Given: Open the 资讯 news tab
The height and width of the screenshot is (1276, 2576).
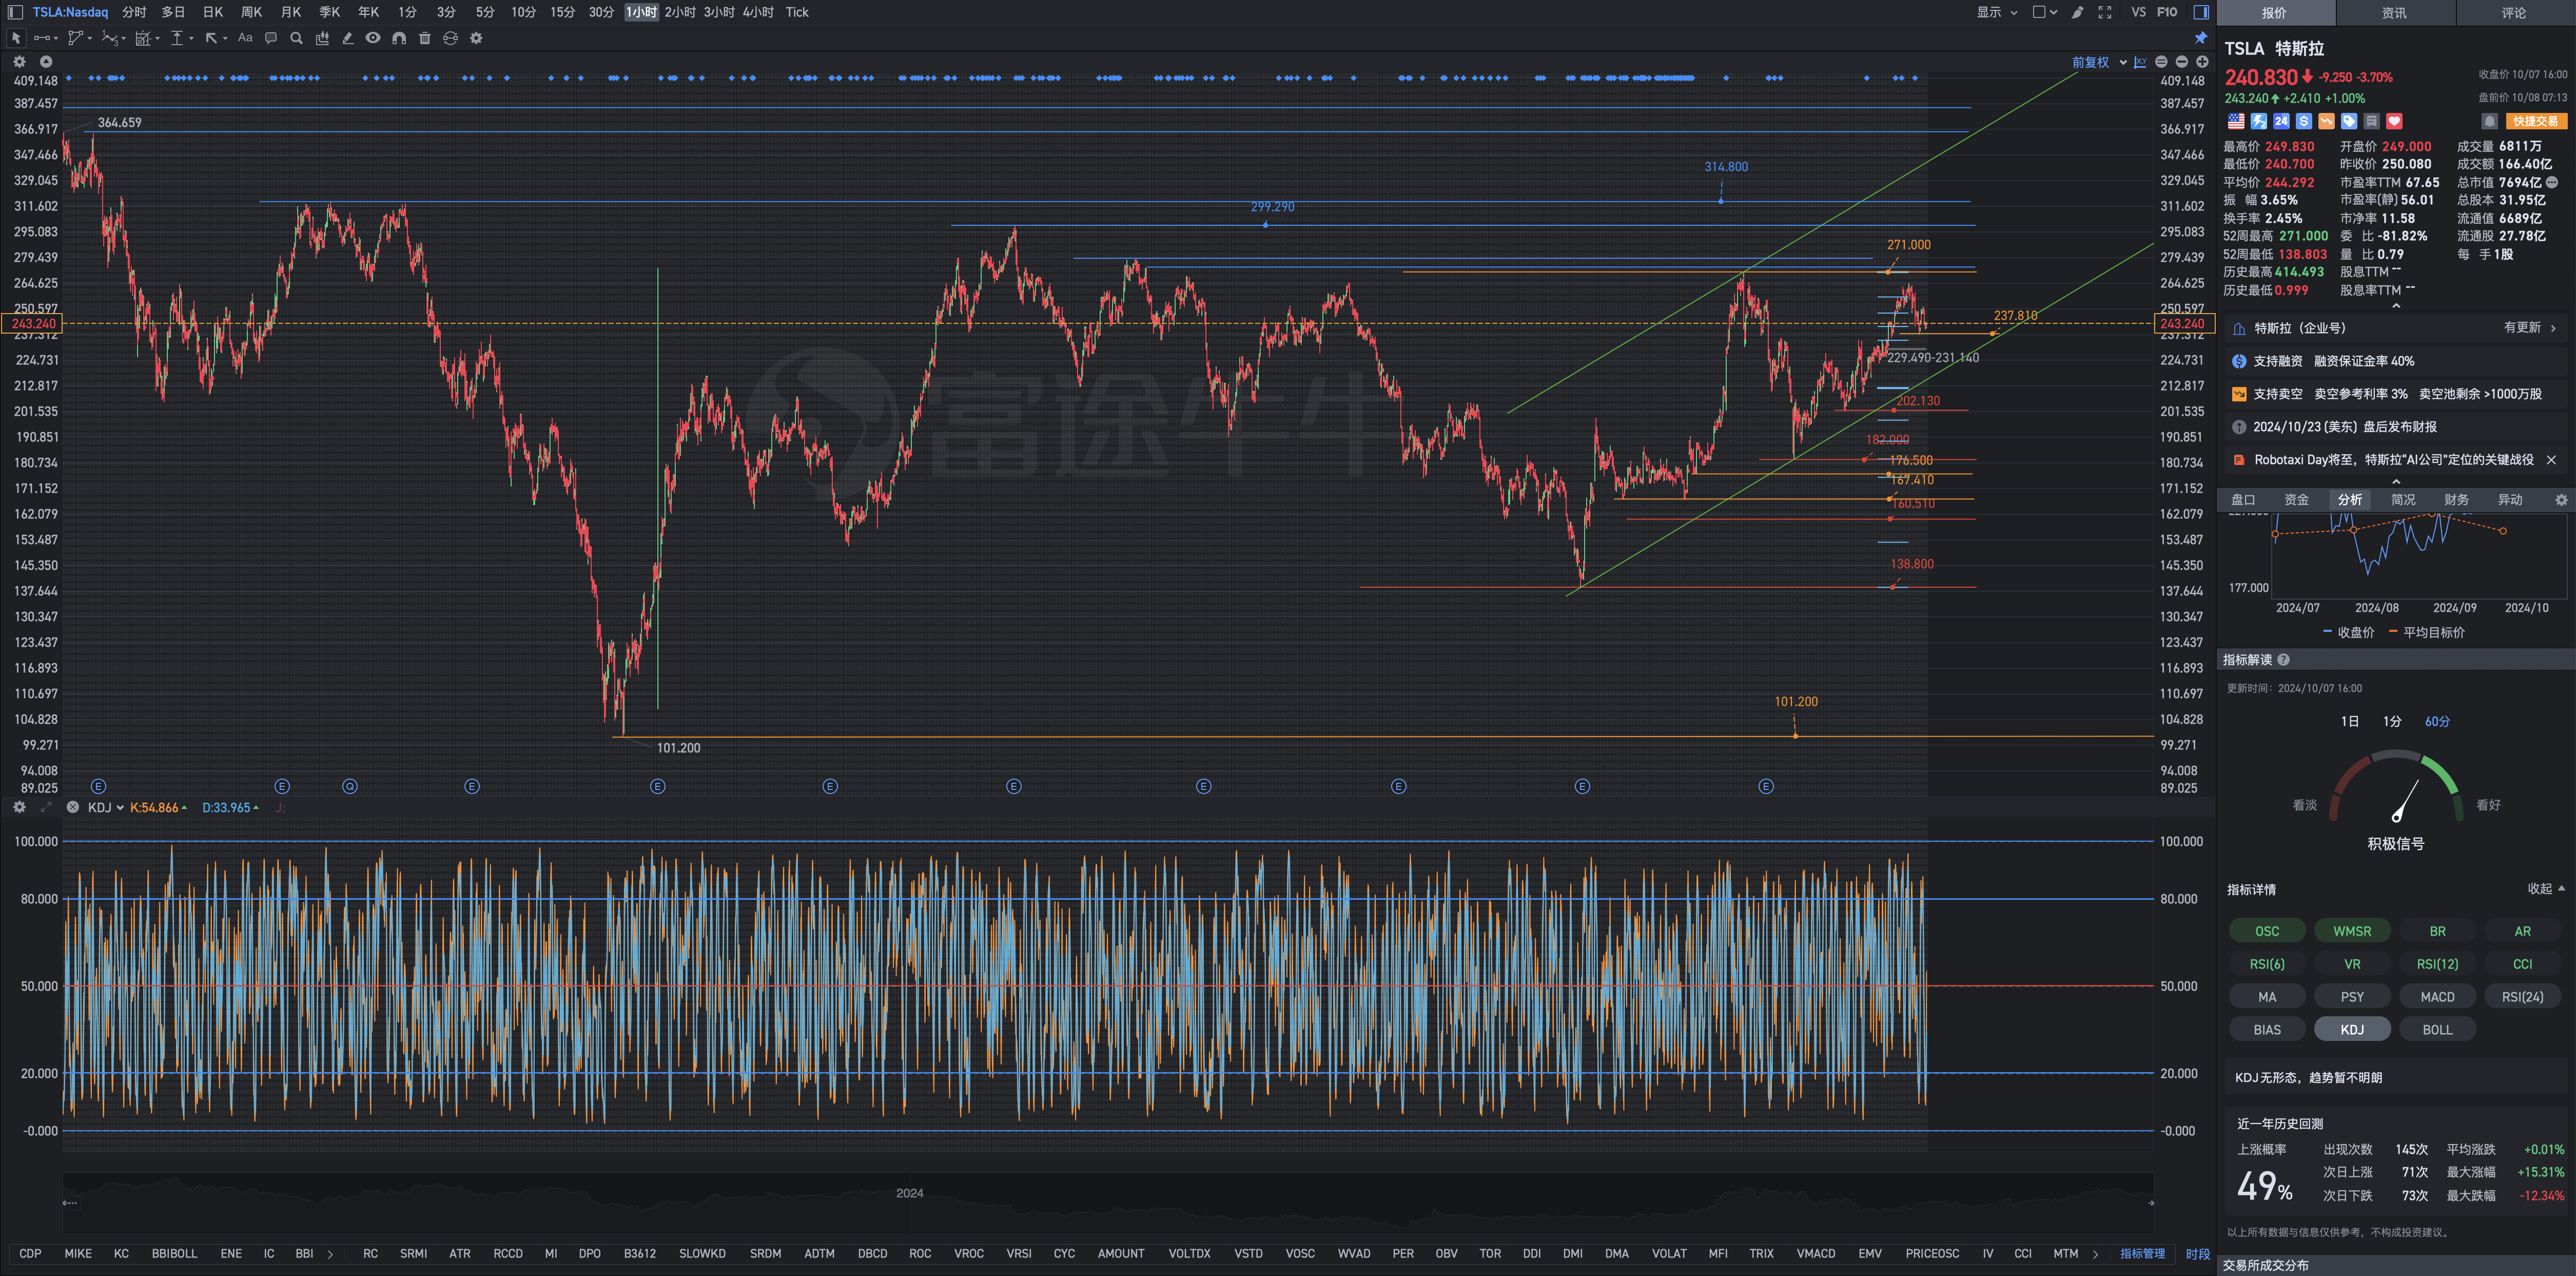Looking at the screenshot, I should coord(2394,13).
